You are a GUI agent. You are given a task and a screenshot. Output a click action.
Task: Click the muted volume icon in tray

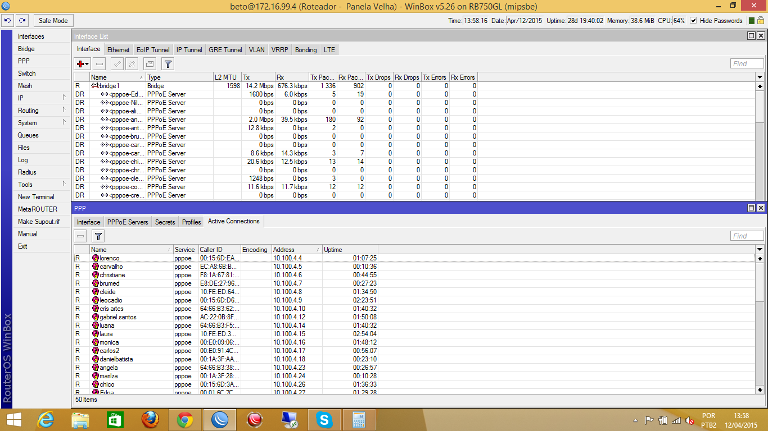tap(689, 420)
